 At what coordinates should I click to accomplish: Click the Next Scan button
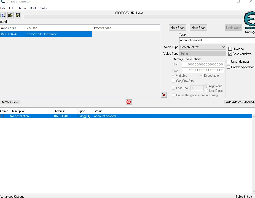pos(198,28)
